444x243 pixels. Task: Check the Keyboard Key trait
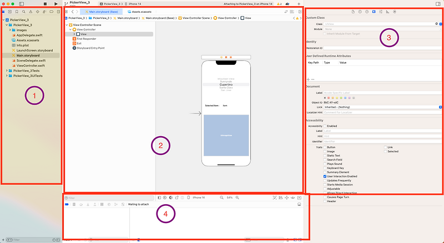pyautogui.click(x=325, y=168)
